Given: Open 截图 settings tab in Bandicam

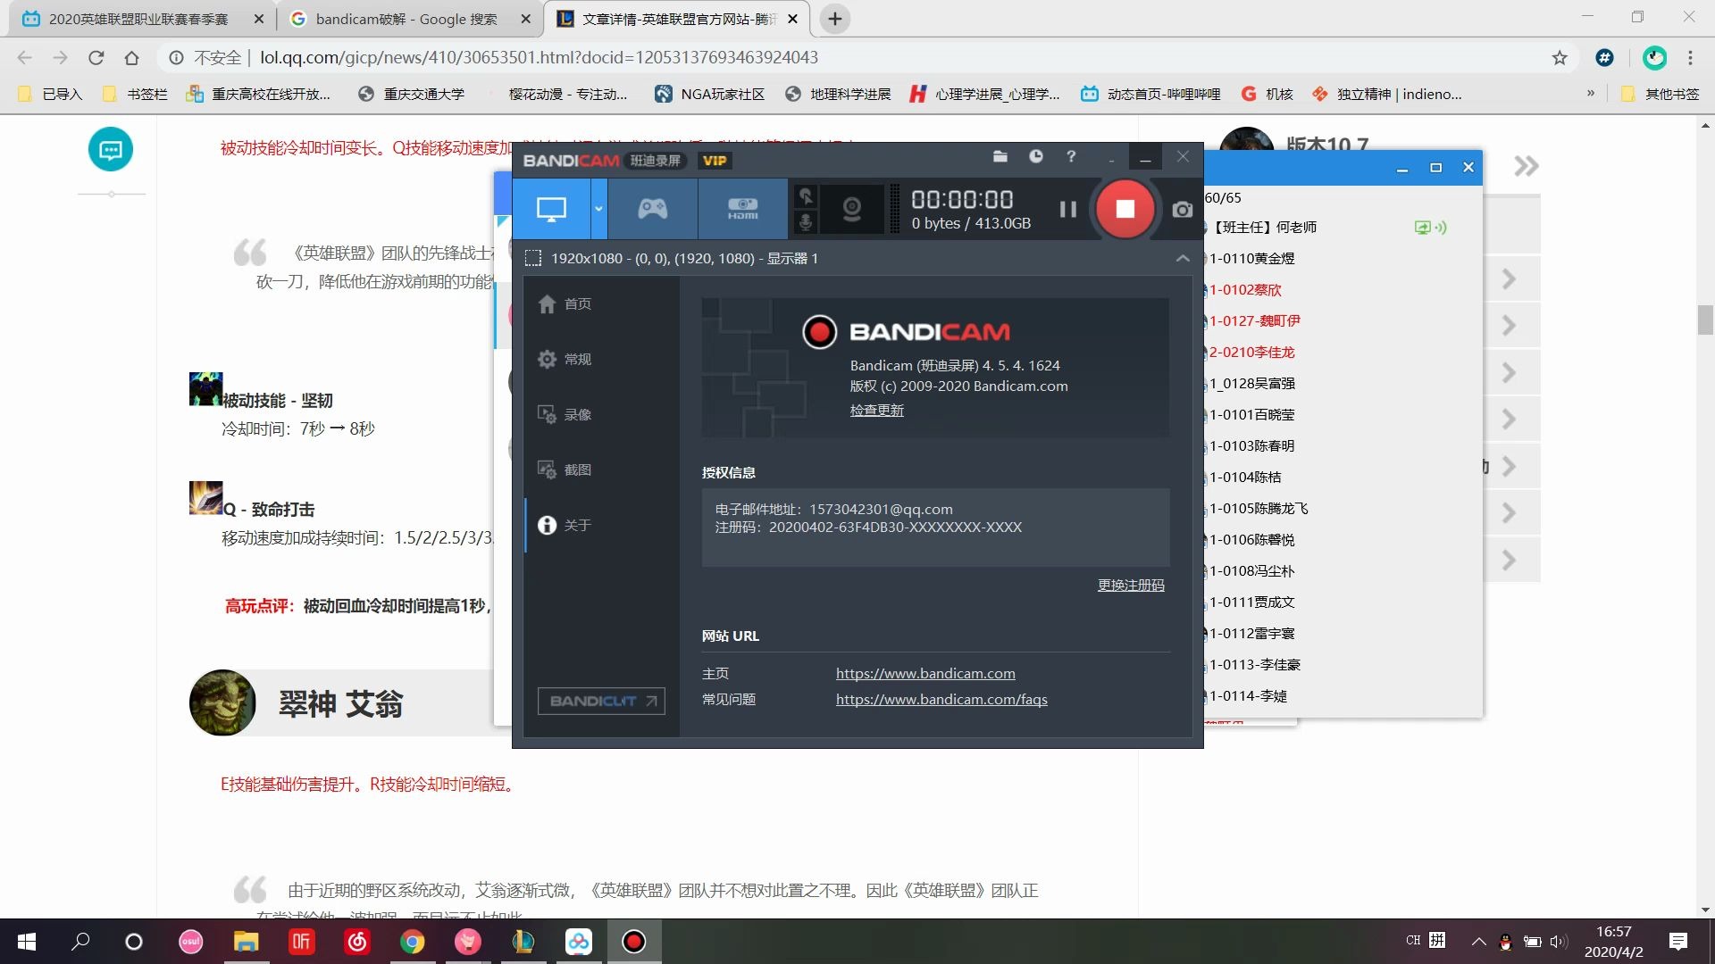Looking at the screenshot, I should (601, 470).
